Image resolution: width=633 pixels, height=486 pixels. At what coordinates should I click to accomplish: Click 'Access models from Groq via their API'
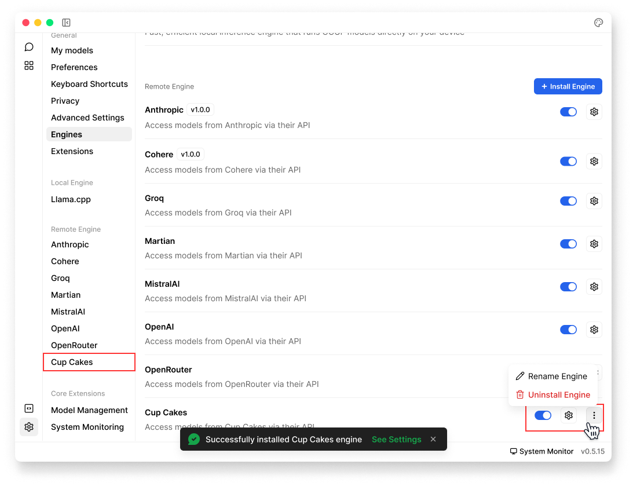218,213
